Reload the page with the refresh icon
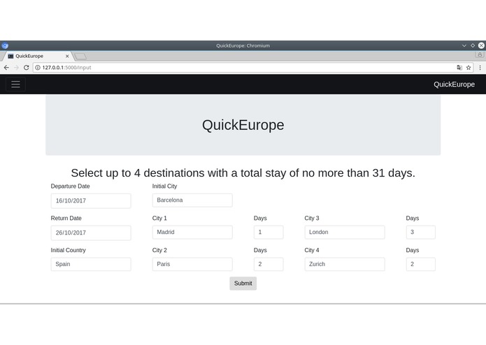The width and height of the screenshot is (486, 345). click(27, 68)
